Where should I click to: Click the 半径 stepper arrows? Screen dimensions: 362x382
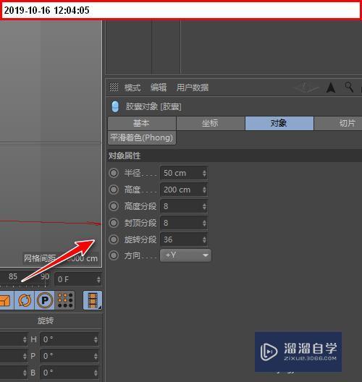tap(204, 173)
